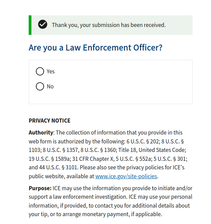Select the No radio button circle
The height and width of the screenshot is (224, 211).
[x=40, y=86]
